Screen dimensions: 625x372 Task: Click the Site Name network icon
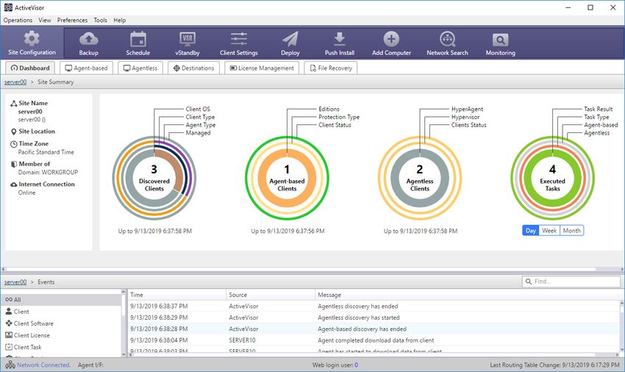[13, 103]
